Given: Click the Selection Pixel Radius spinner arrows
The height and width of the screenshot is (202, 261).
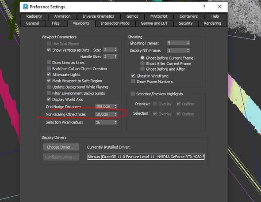Looking at the screenshot, I should click(x=116, y=122).
